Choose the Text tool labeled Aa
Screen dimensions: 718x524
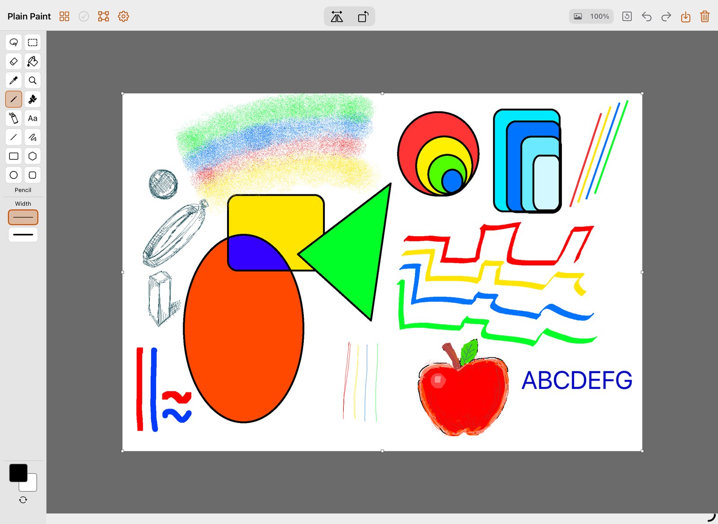(32, 118)
